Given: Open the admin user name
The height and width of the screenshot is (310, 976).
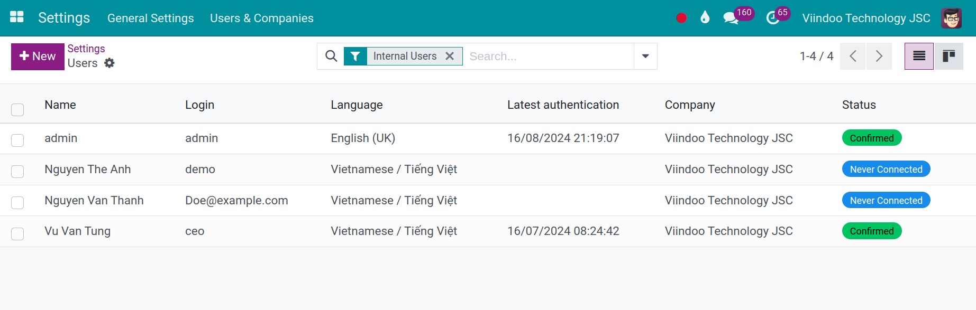Looking at the screenshot, I should (61, 138).
